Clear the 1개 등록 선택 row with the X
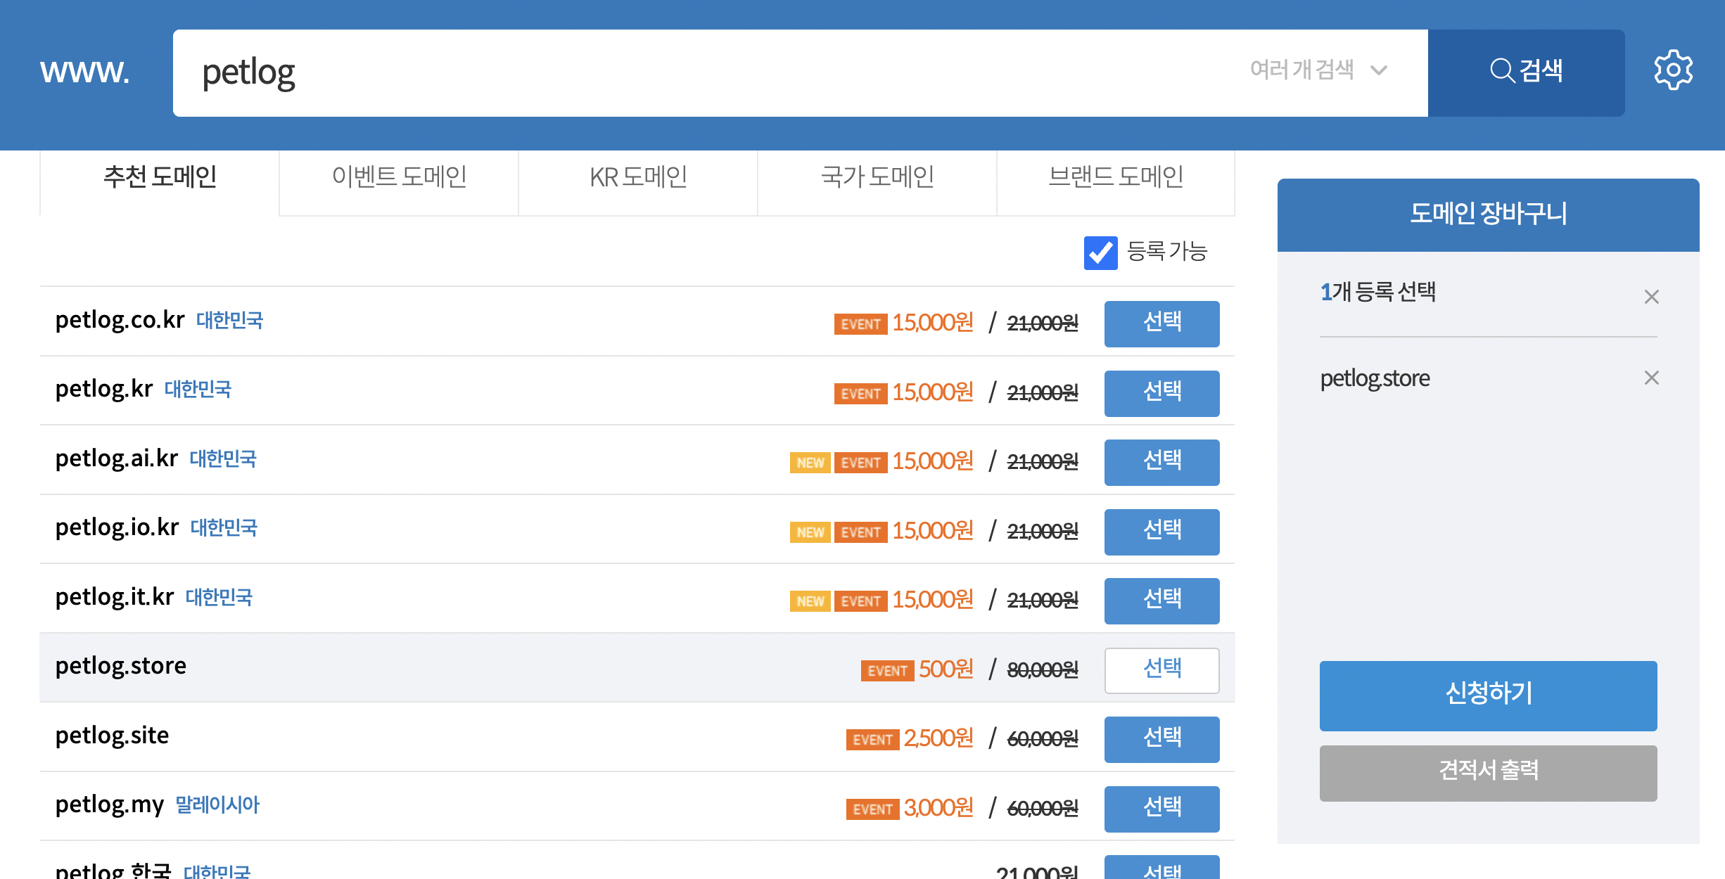 coord(1651,297)
